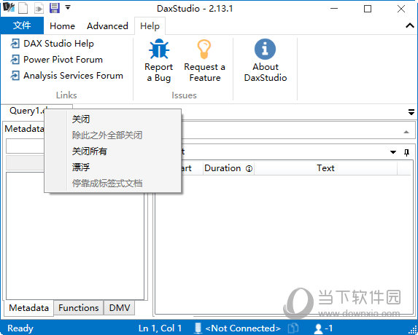Click the Not Connected server icon

(x=198, y=328)
